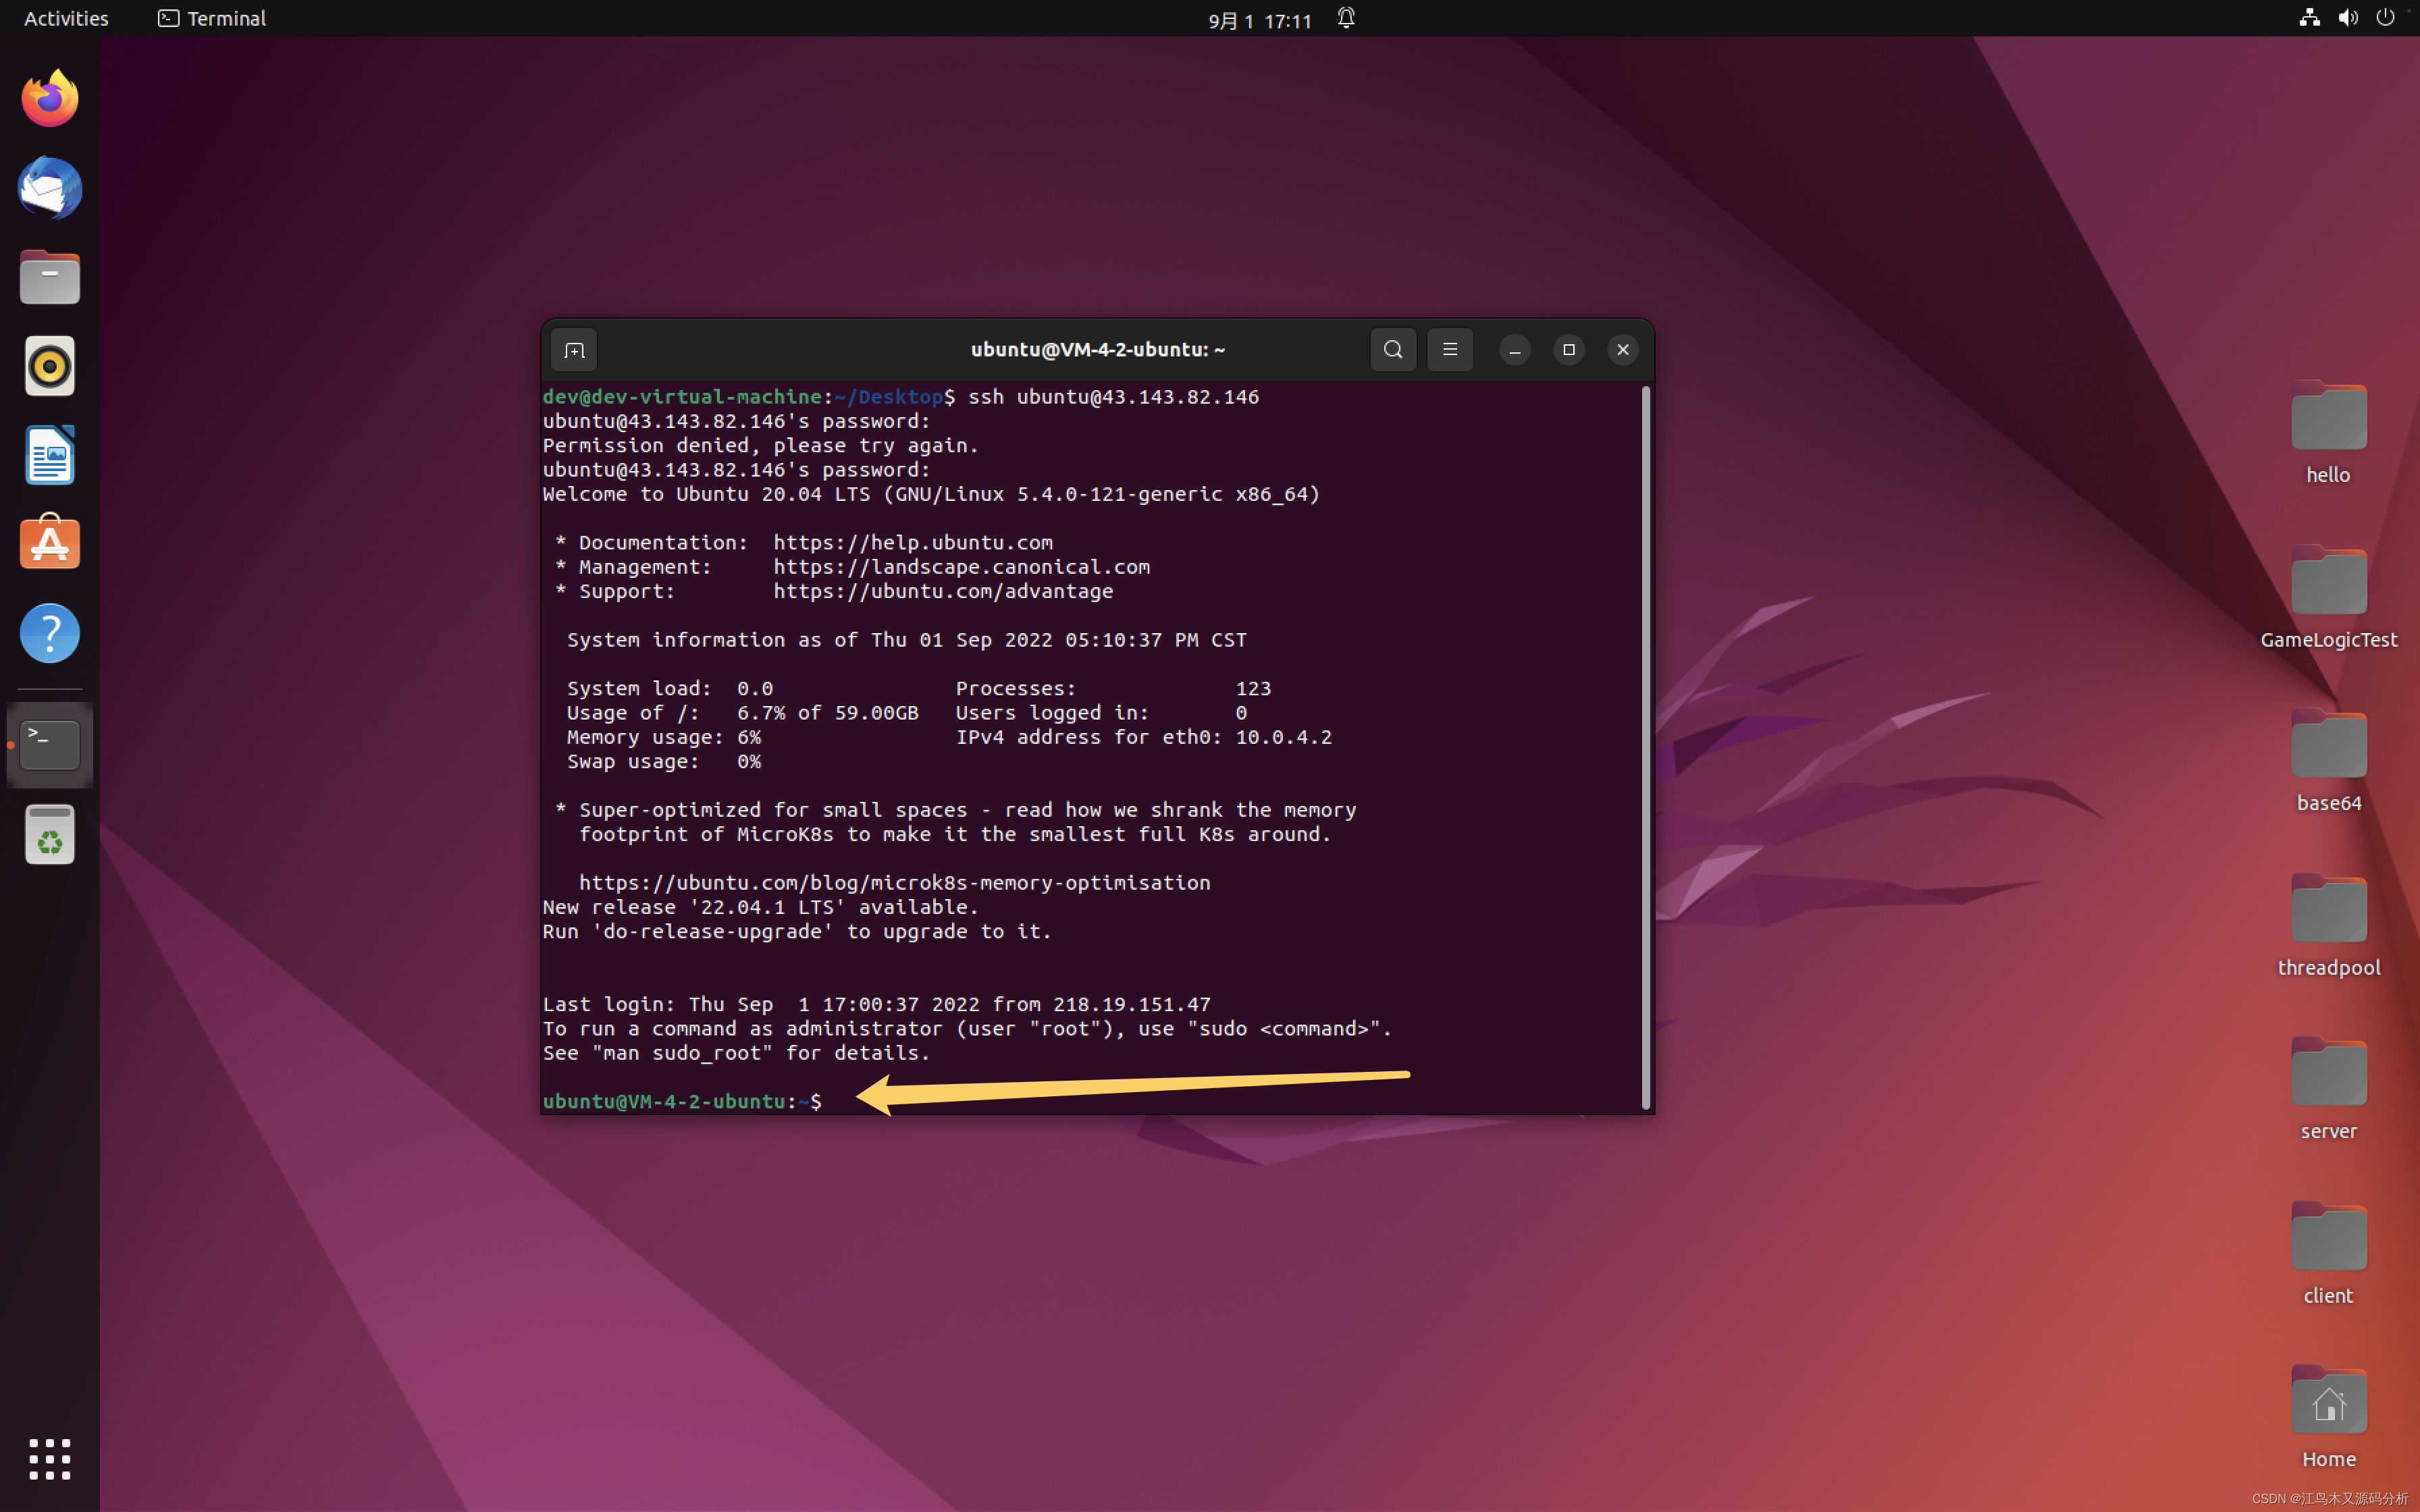Click the 'Last login' line
Image resolution: width=2420 pixels, height=1512 pixels.
pos(876,1004)
